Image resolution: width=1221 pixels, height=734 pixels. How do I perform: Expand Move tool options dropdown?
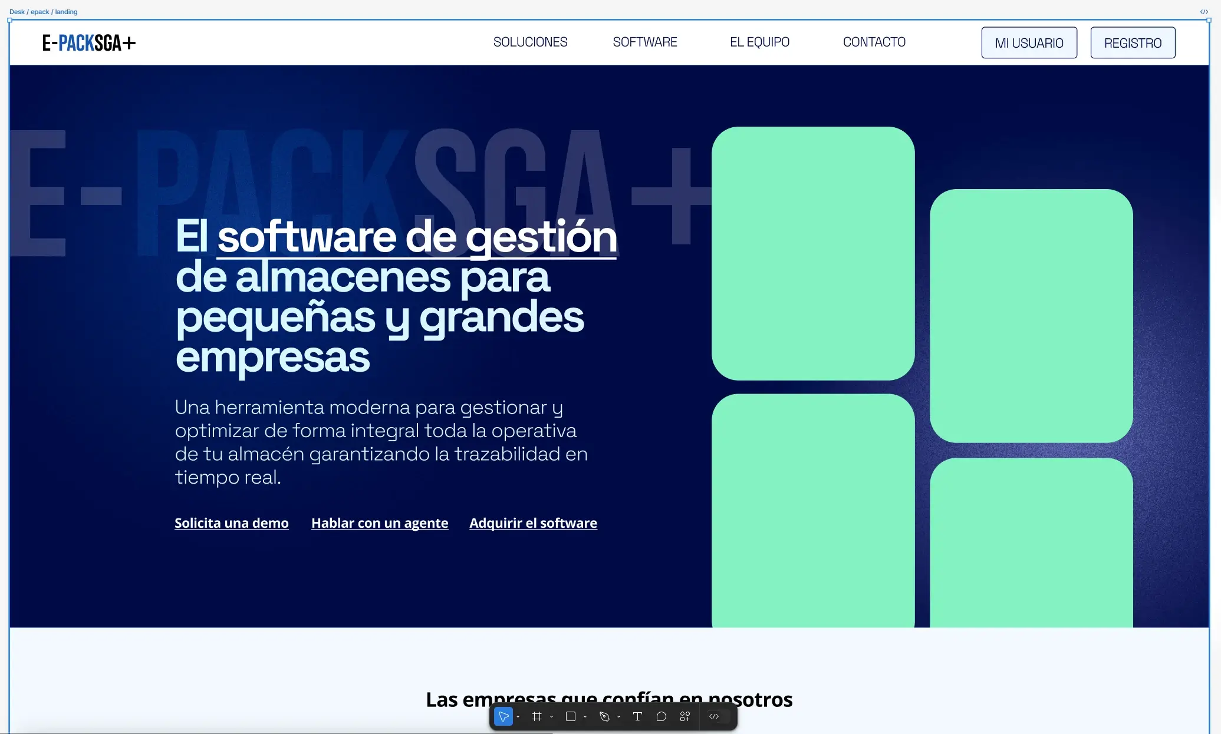point(518,717)
